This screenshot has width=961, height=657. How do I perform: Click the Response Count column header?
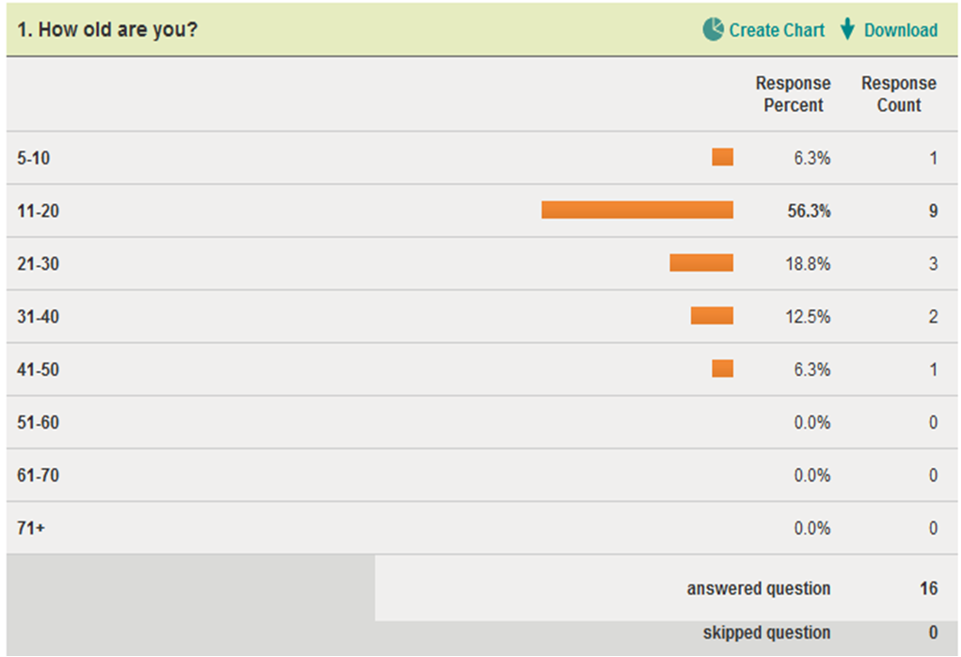898,94
